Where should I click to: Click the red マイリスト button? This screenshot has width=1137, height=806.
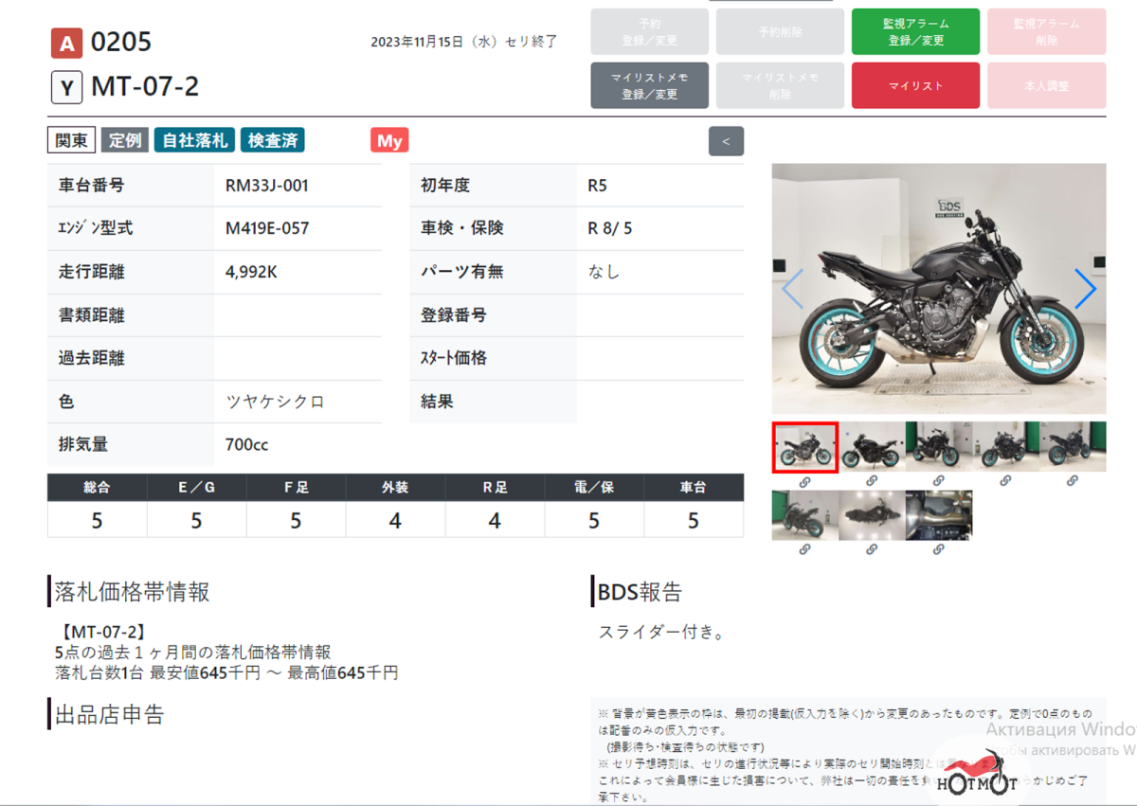[x=915, y=85]
